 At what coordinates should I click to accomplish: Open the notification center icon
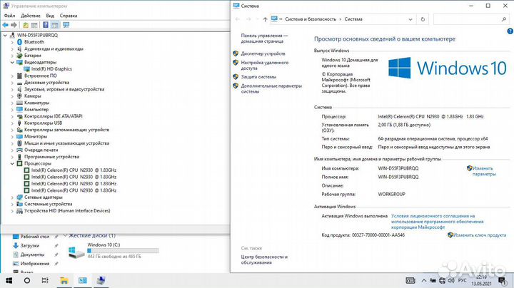click(x=502, y=280)
